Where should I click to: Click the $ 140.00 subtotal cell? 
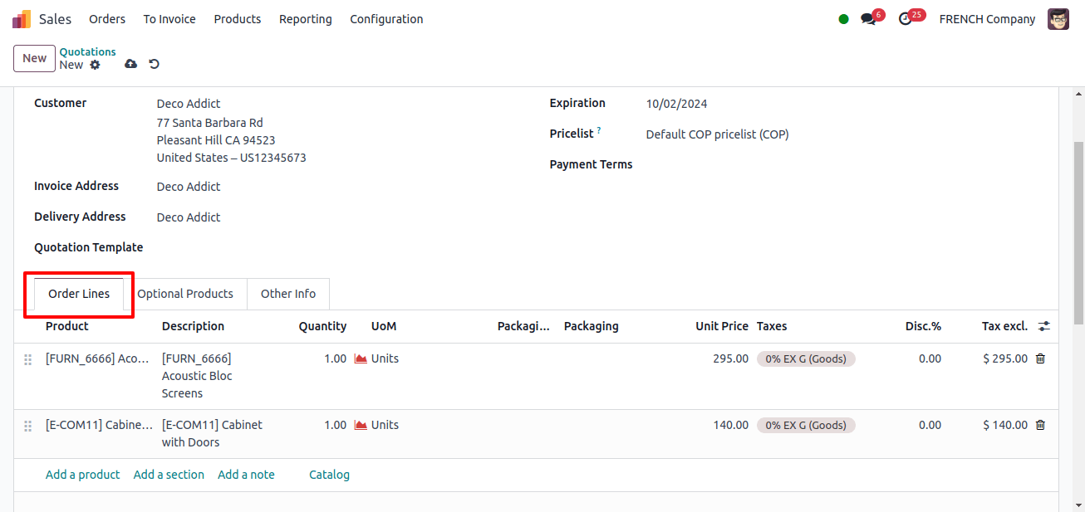click(1005, 425)
